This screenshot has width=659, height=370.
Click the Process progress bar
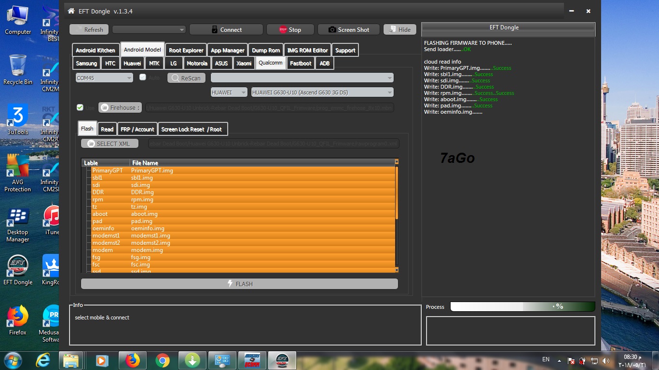pos(522,306)
